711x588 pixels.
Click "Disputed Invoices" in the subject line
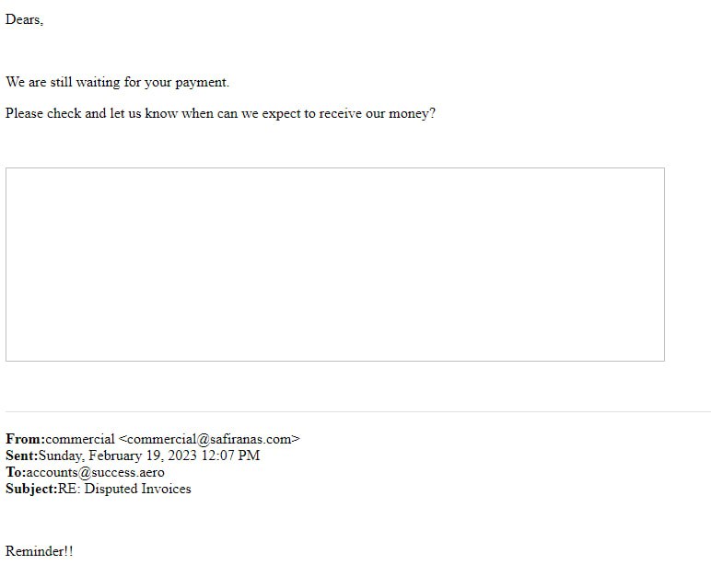138,490
